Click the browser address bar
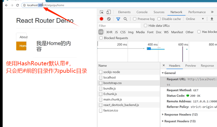This screenshot has height=127, width=217. [x=119, y=5]
